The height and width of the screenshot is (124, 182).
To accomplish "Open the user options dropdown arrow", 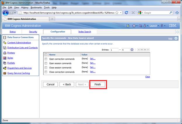I will [148, 25].
